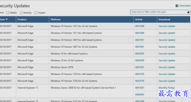Download Security Update for 1511 32-bit Edge row

(x=167, y=26)
